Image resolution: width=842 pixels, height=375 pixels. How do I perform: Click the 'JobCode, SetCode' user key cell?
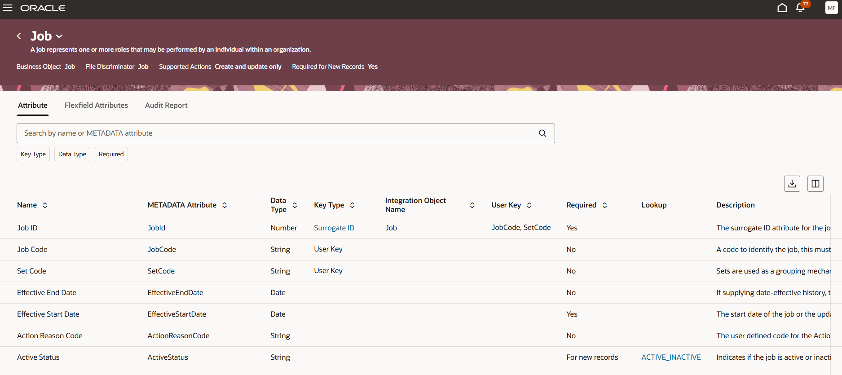click(521, 227)
